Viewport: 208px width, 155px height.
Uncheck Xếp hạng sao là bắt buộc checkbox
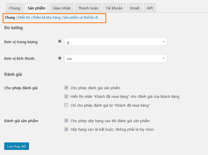point(66,129)
